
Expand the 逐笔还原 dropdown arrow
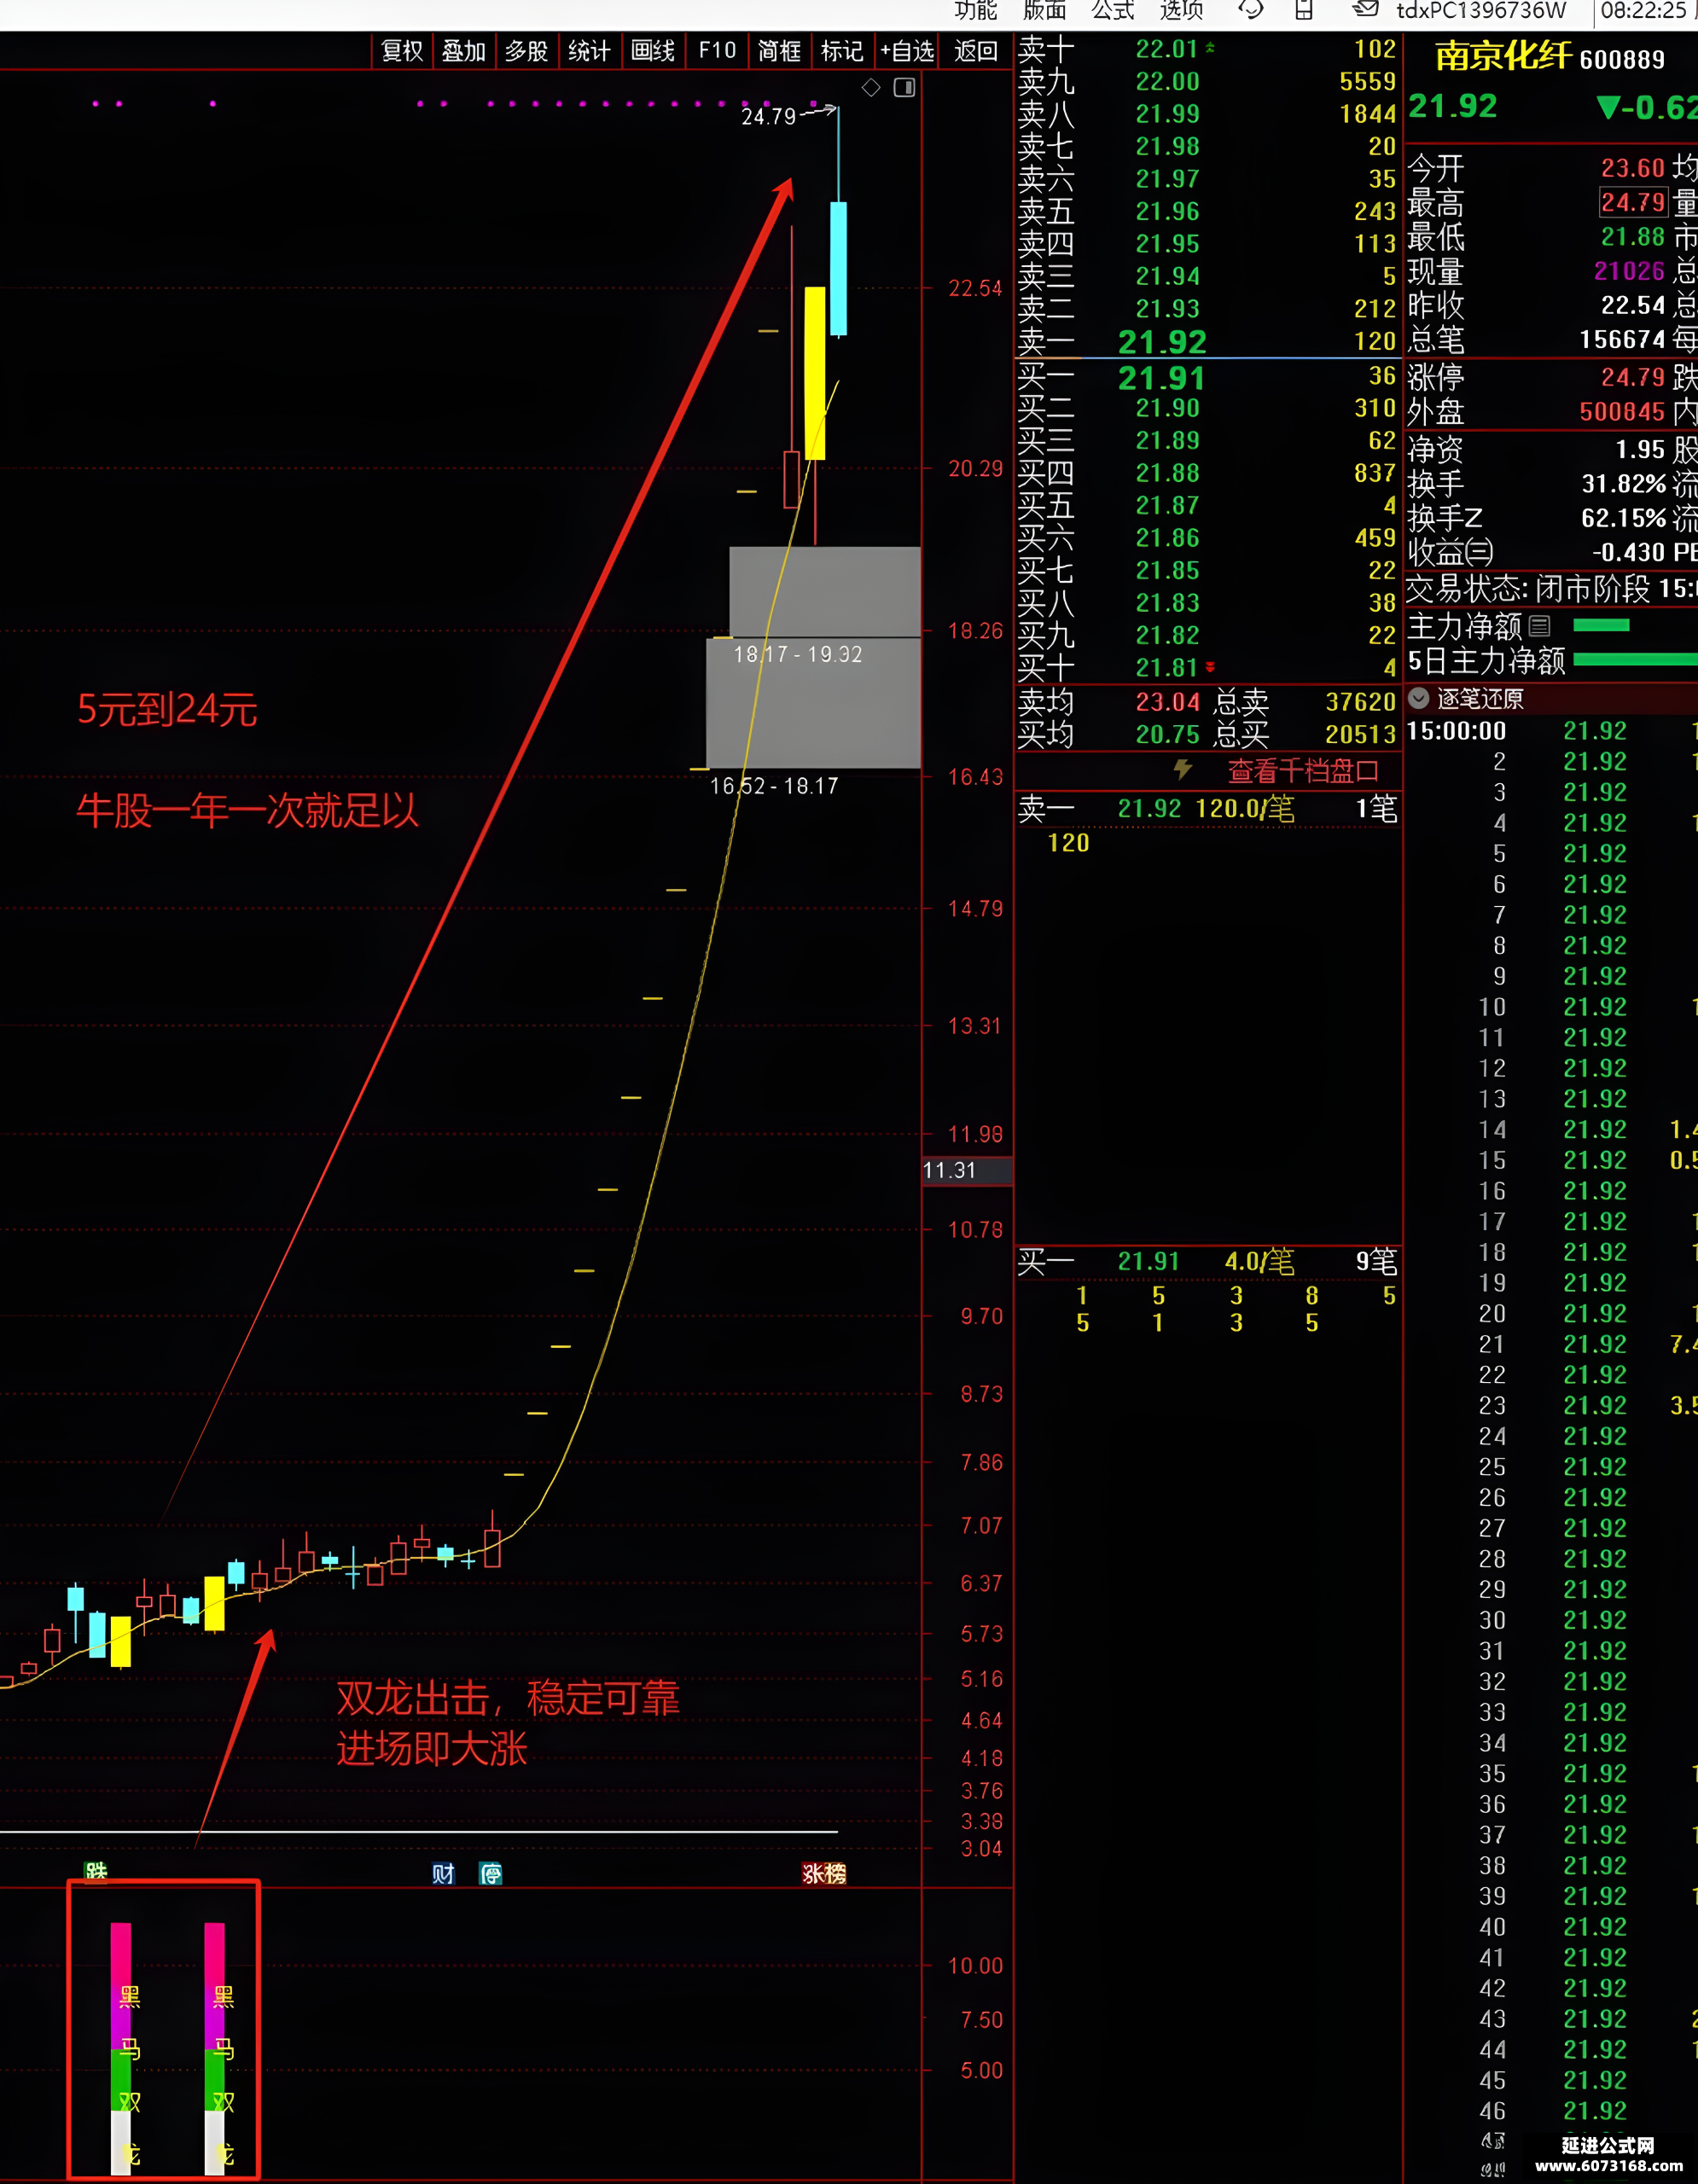click(x=1419, y=698)
